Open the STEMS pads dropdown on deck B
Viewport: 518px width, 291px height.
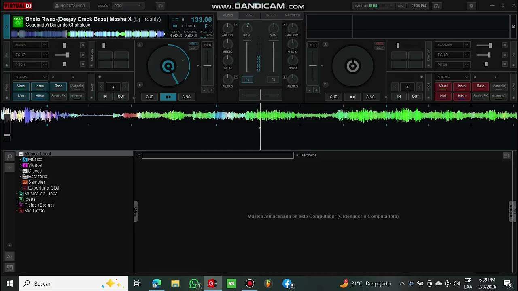point(452,77)
